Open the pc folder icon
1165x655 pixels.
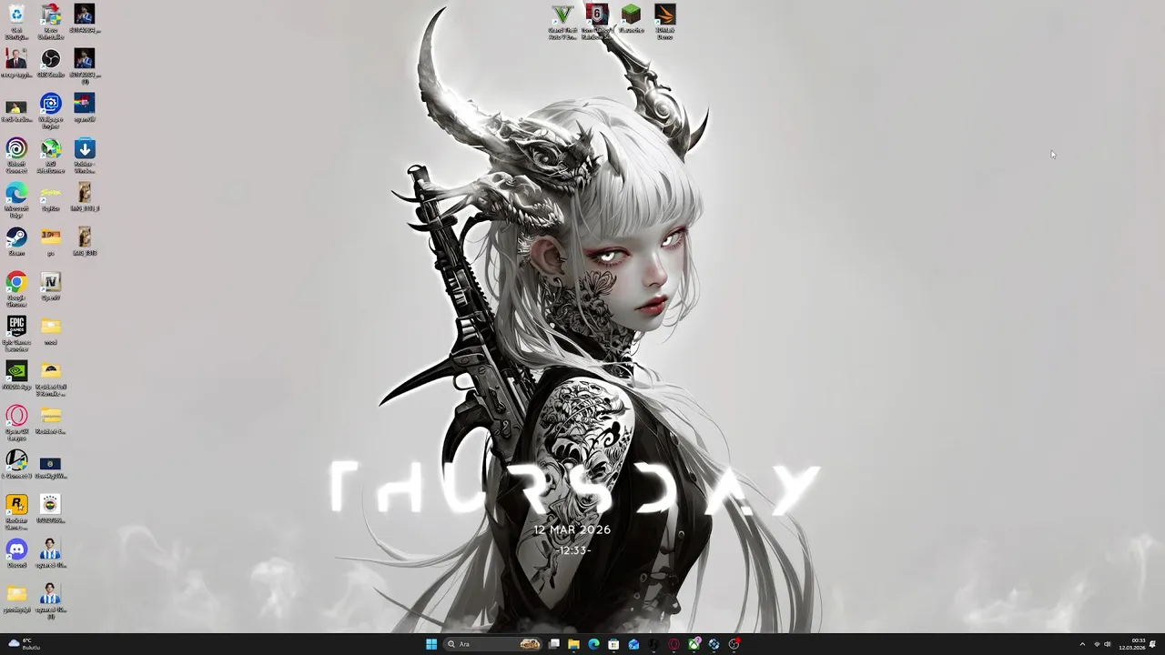pyautogui.click(x=50, y=242)
